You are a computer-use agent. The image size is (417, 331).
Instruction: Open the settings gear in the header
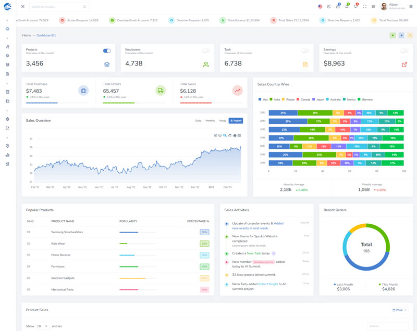click(x=411, y=7)
